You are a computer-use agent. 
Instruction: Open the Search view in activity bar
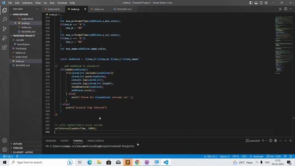5,19
